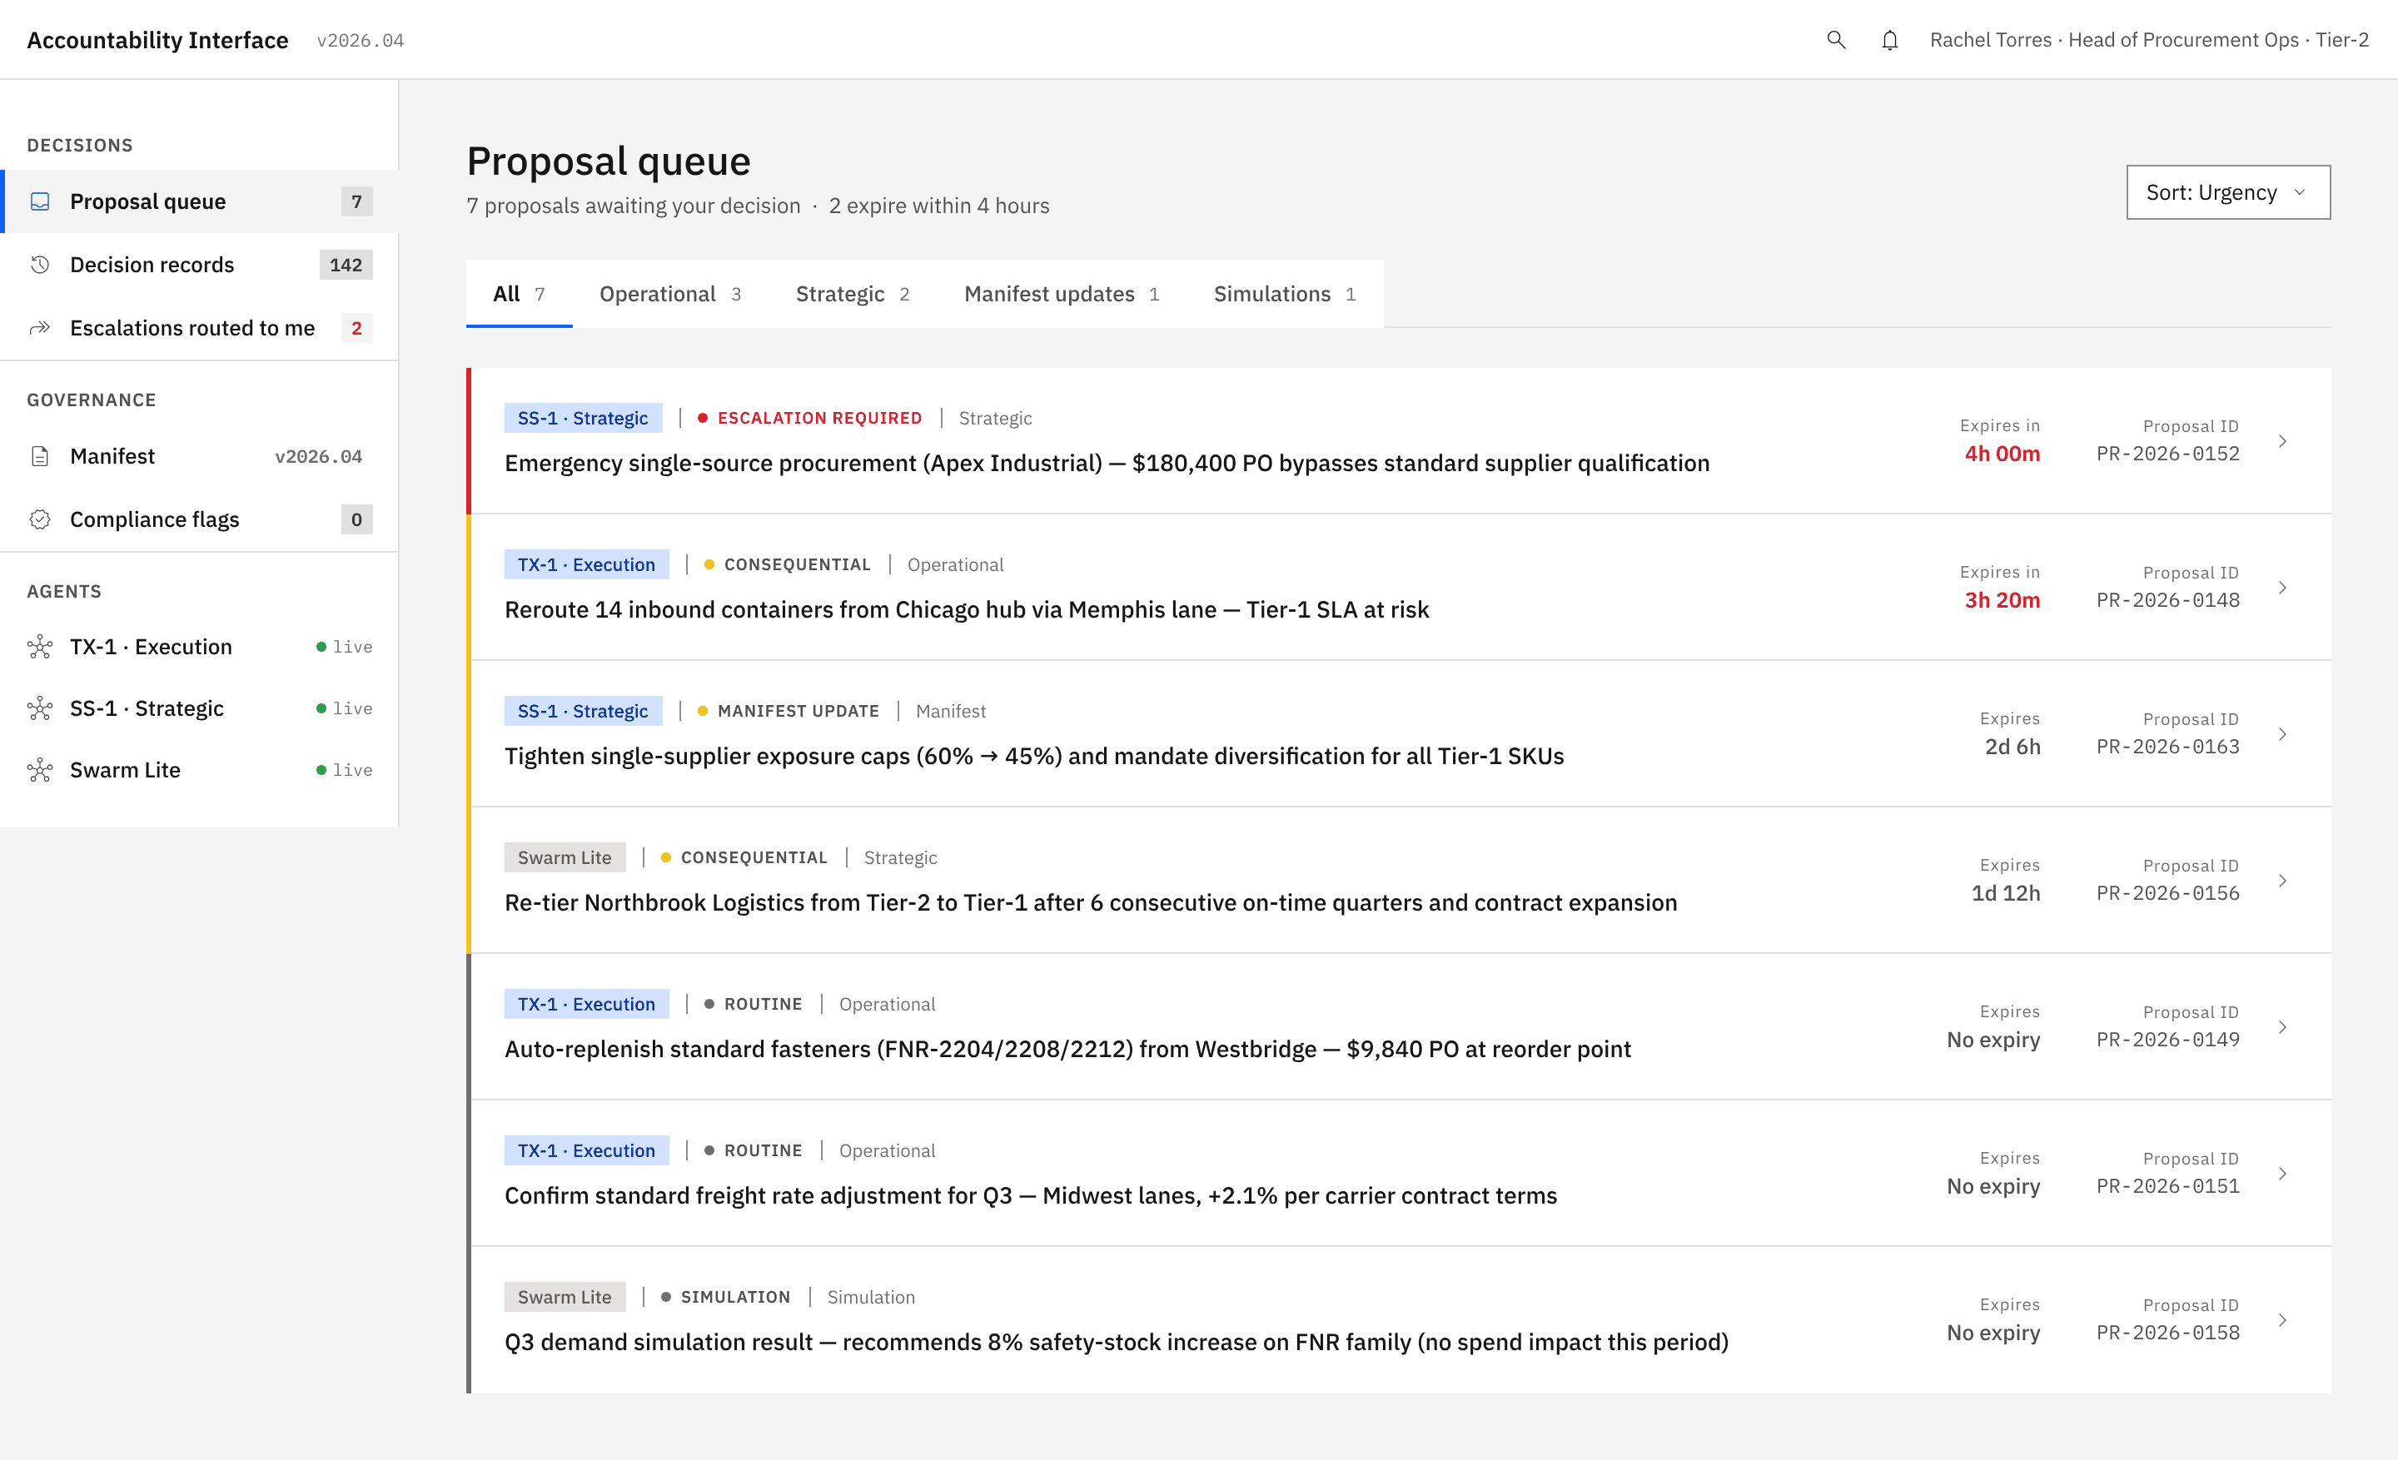This screenshot has width=2398, height=1460.
Task: Click the SS-1 Strategic agent icon
Action: [x=40, y=708]
